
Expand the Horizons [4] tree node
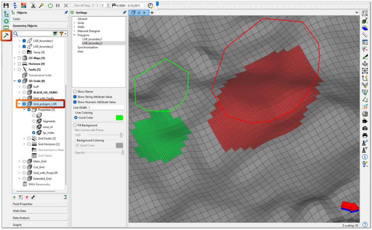tap(15, 64)
